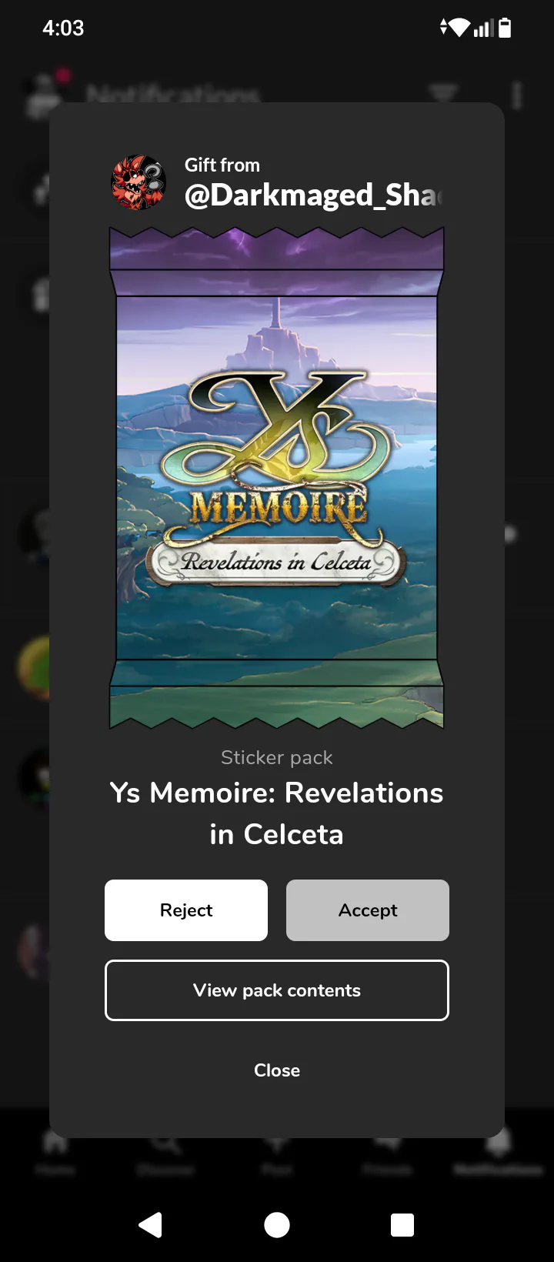This screenshot has width=554, height=1262.
Task: Accept the gifted sticker pack
Action: 368,910
